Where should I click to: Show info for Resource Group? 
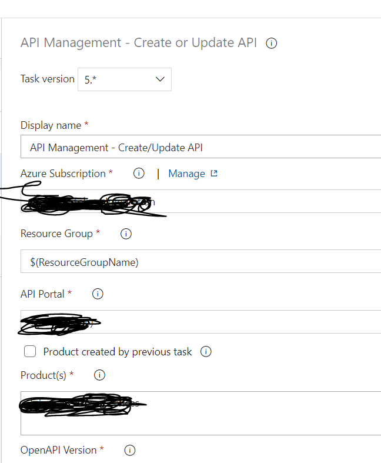(126, 234)
